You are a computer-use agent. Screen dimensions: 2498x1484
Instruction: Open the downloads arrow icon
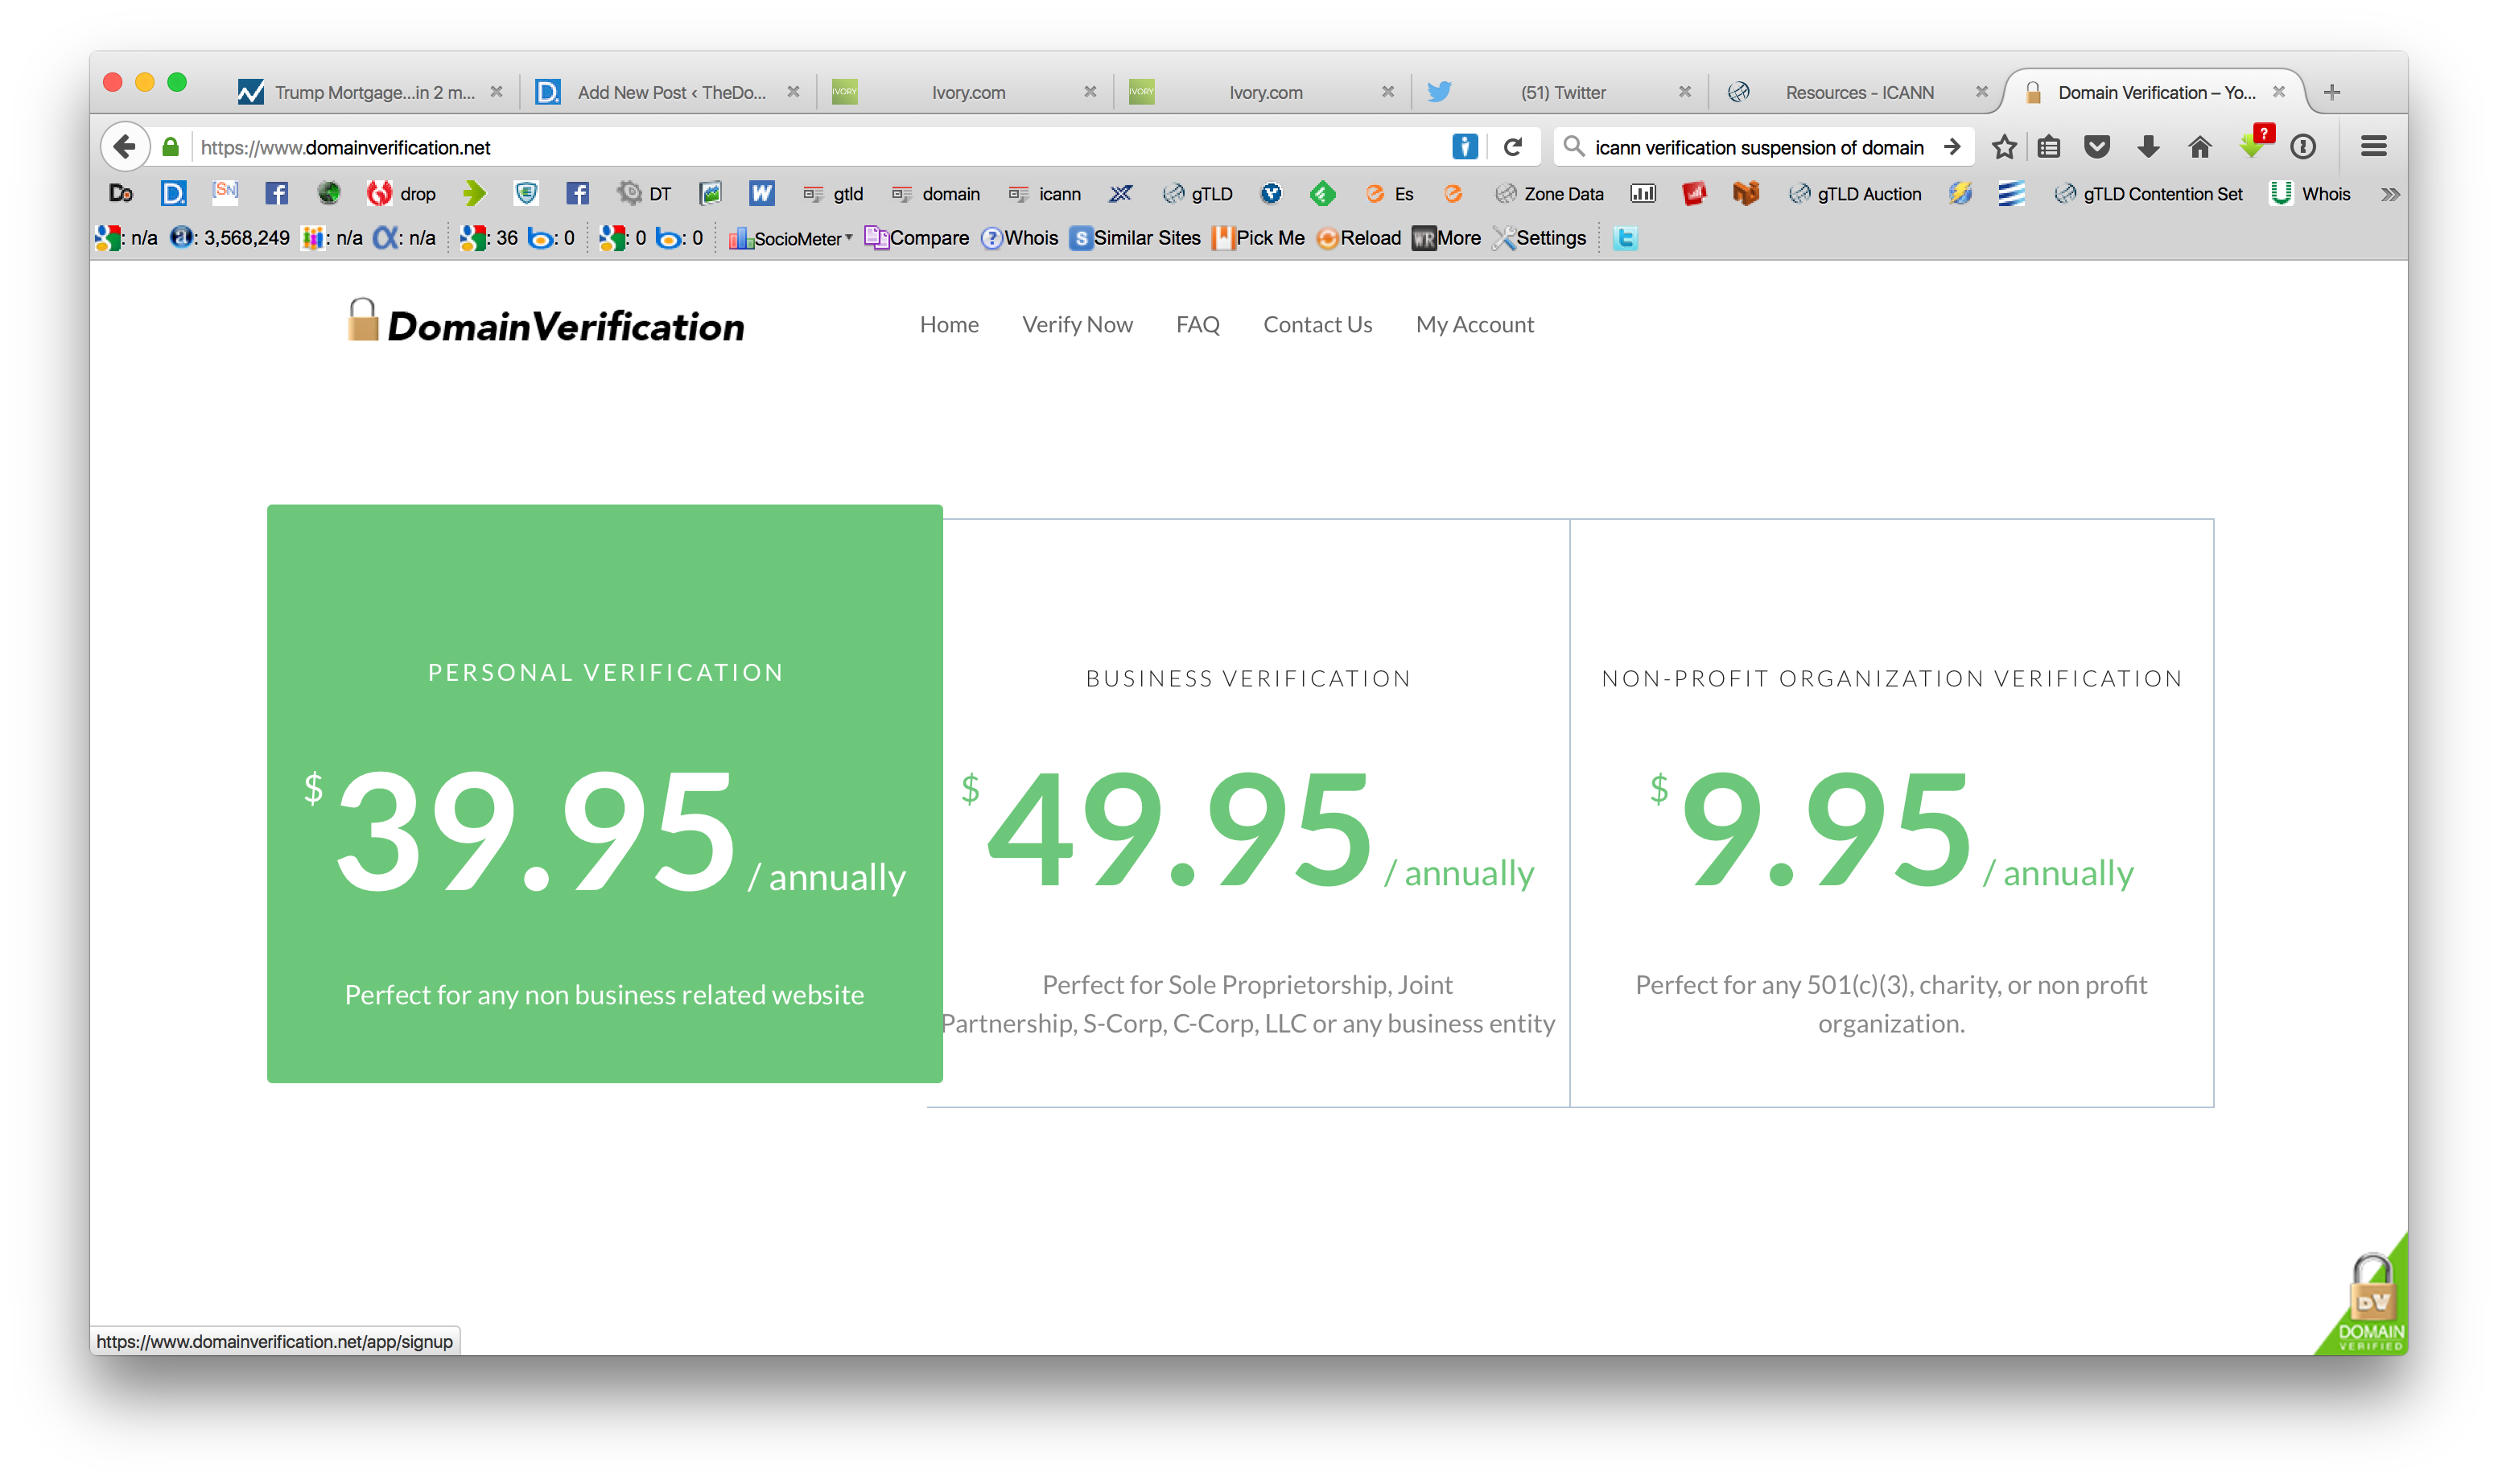click(2147, 147)
